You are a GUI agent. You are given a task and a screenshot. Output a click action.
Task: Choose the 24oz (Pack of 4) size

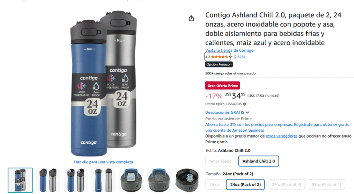(x=286, y=185)
